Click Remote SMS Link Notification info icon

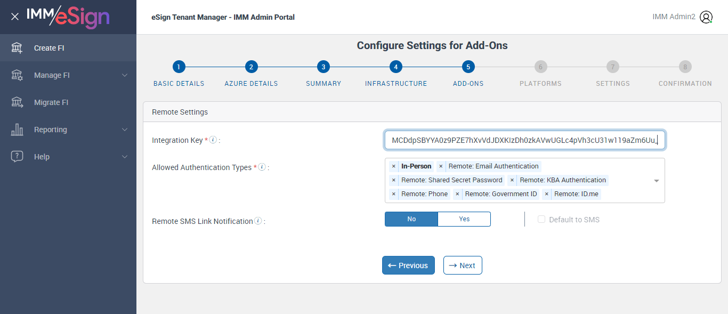click(258, 221)
